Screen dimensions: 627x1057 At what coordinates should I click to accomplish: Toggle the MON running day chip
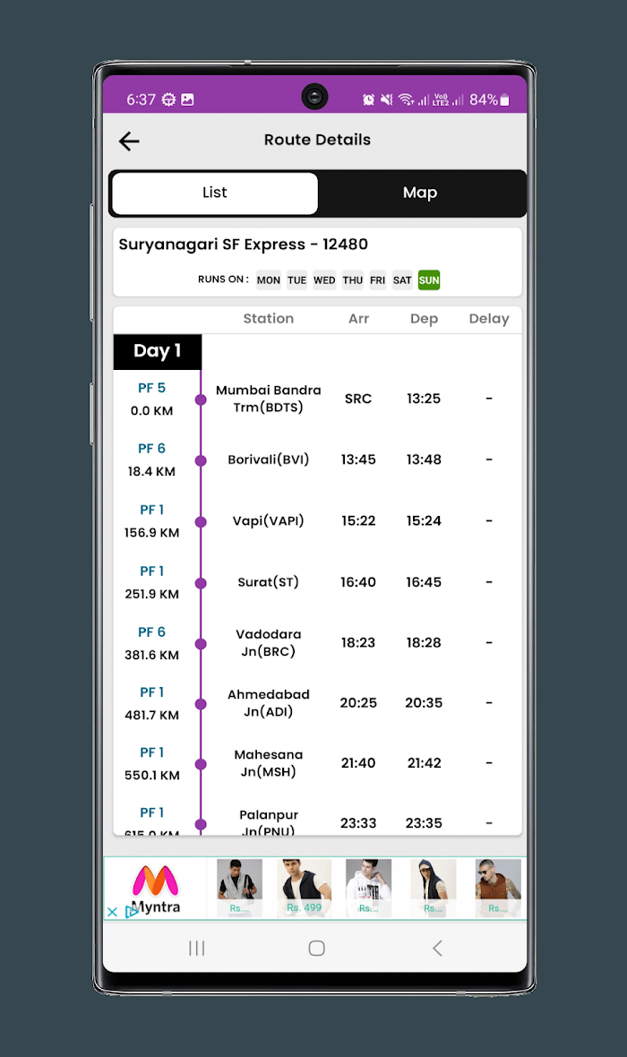(x=269, y=279)
